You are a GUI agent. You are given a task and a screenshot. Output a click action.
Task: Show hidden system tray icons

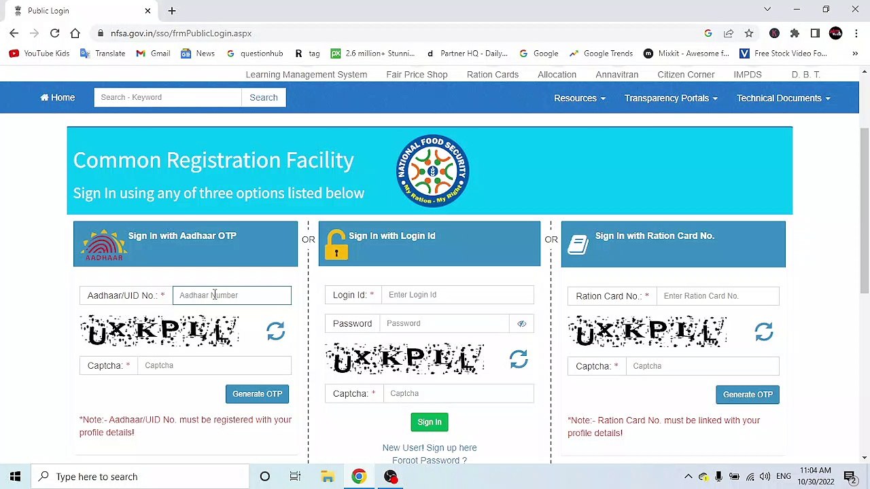pos(688,477)
